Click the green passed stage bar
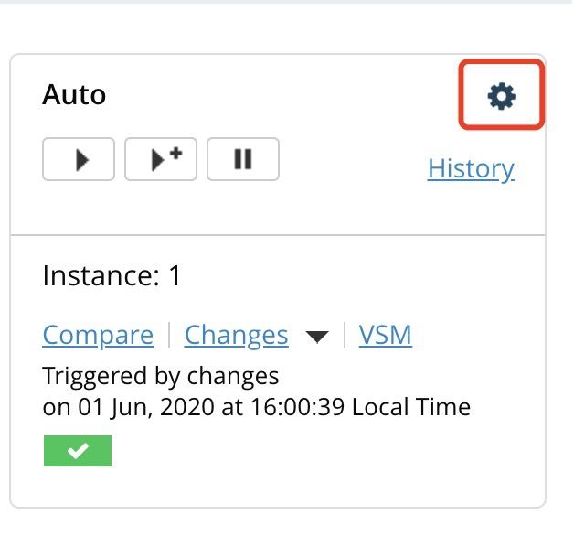The width and height of the screenshot is (574, 536). click(78, 451)
